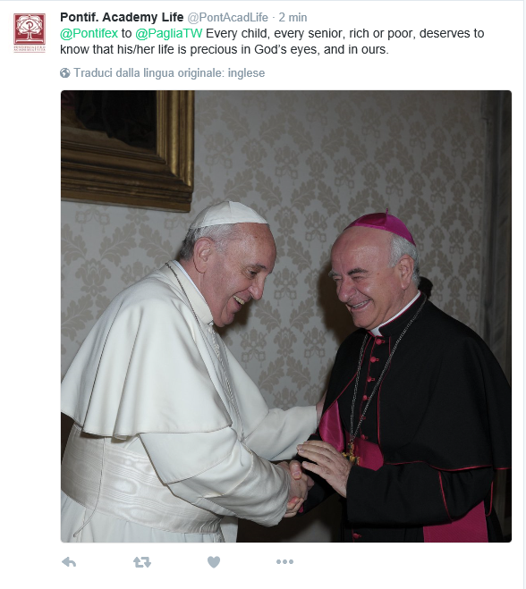Click the gold-framed painting area in the photo
The height and width of the screenshot is (589, 526).
pyautogui.click(x=127, y=150)
